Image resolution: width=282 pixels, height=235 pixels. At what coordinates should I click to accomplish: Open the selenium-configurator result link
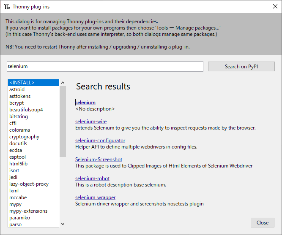[100, 140]
